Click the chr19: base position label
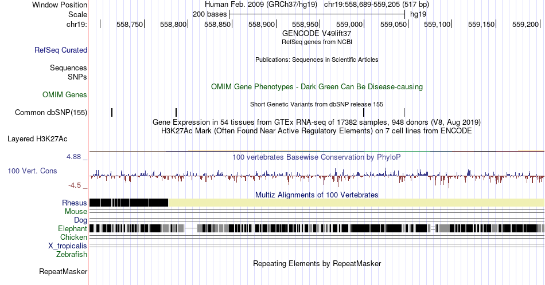545x285 pixels. [x=77, y=24]
